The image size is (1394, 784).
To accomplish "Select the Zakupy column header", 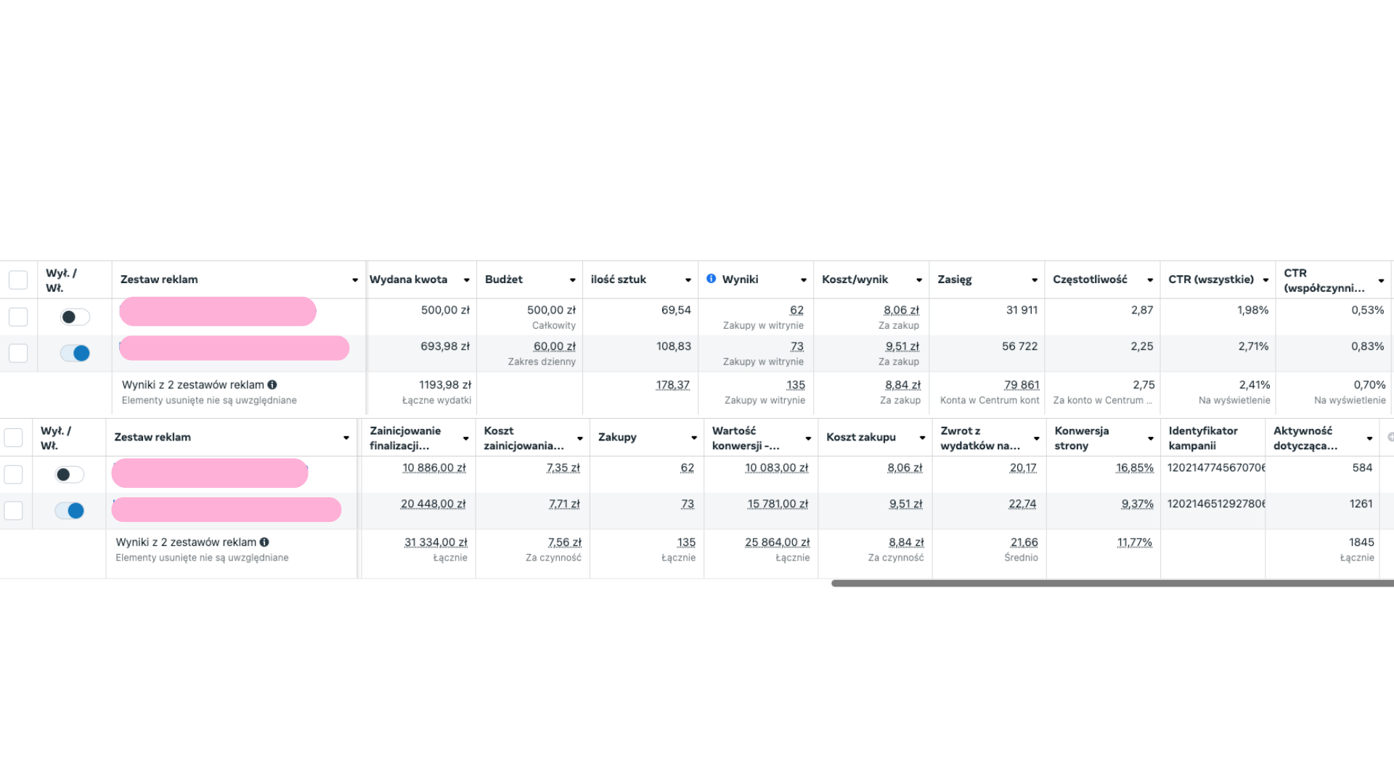I will click(x=617, y=437).
